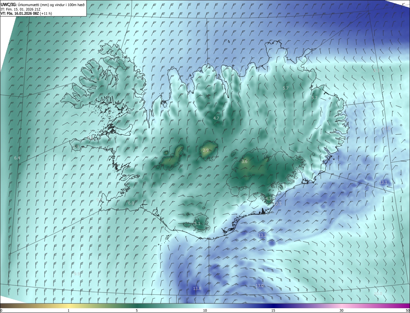Click the colorbar tick label 1
410x313 pixels.
(x=69, y=310)
